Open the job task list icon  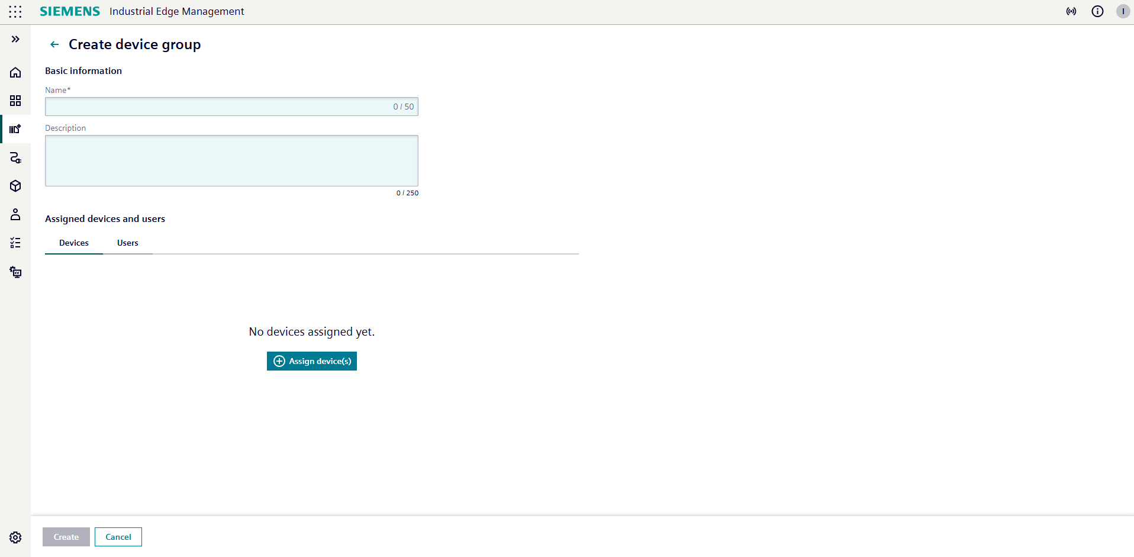coord(15,243)
